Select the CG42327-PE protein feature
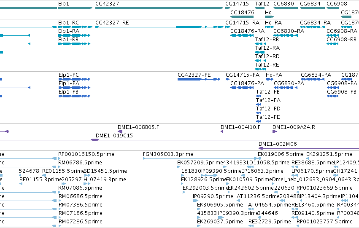The image size is (359, 228). click(199, 79)
